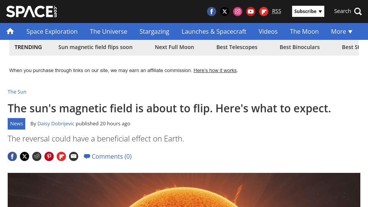
Task: Open author Daisy Dobrijevic's page
Action: (56, 124)
